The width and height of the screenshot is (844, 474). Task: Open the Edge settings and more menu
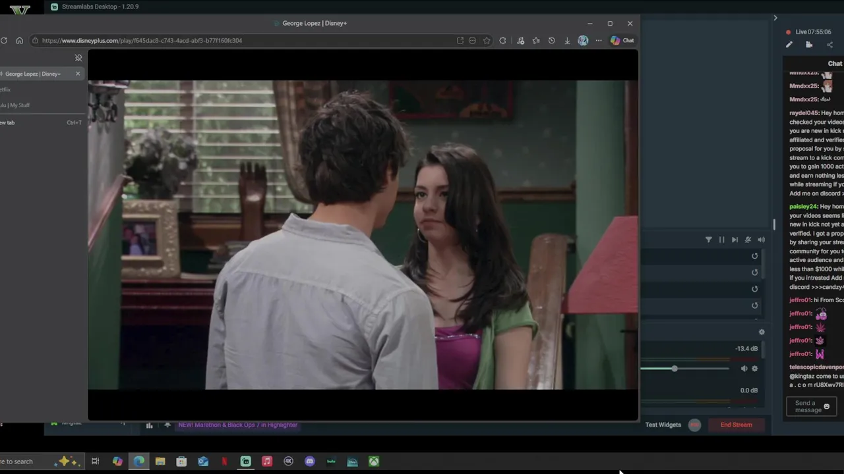coord(599,40)
